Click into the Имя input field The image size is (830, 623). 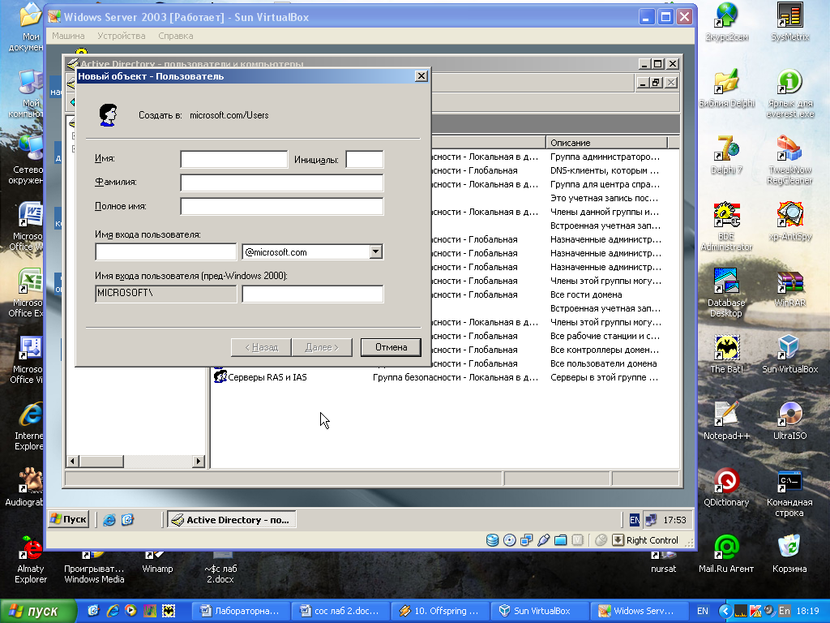coord(234,159)
